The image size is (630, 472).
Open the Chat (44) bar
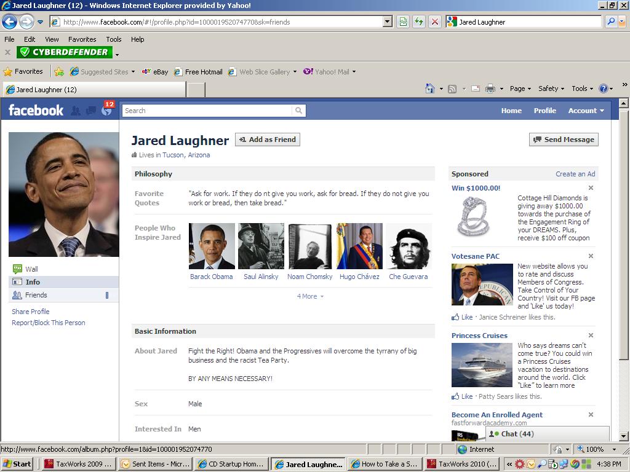(x=548, y=434)
